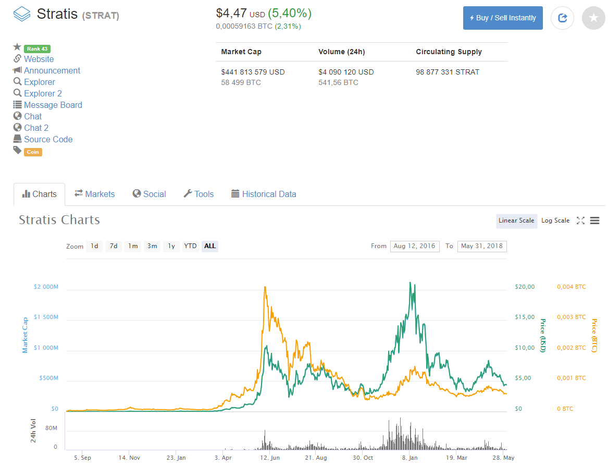Click the chain-link icon next to Website
This screenshot has width=608, height=466.
coord(17,58)
